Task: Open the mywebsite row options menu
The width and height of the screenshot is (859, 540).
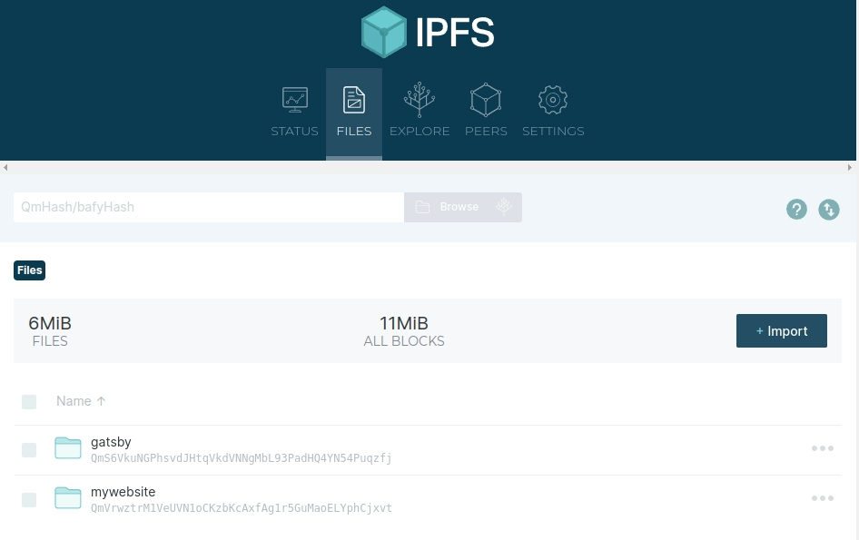Action: pyautogui.click(x=823, y=498)
